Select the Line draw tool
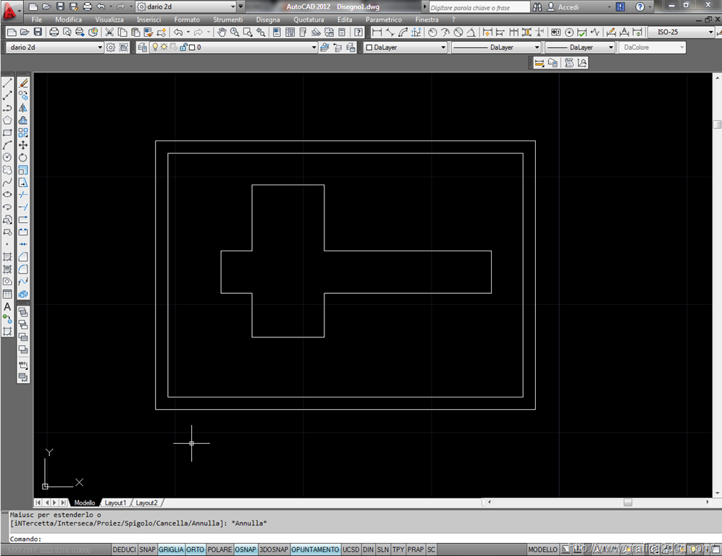Viewport: 722px width, 556px height. 7,83
